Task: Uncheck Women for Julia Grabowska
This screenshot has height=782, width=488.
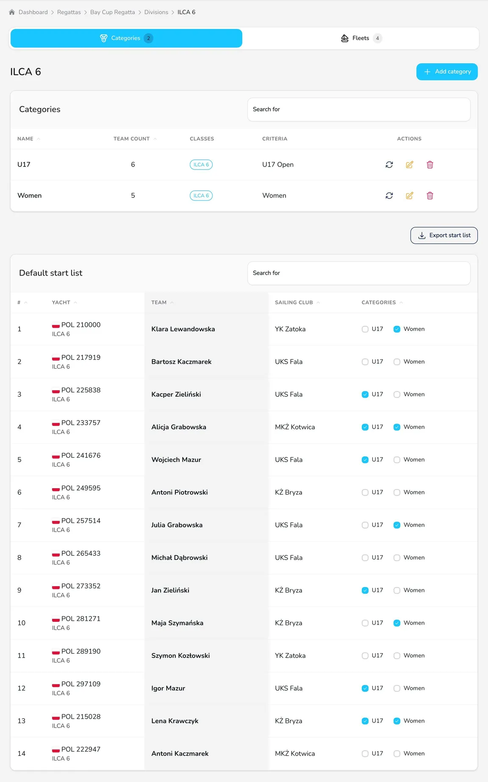Action: (397, 525)
